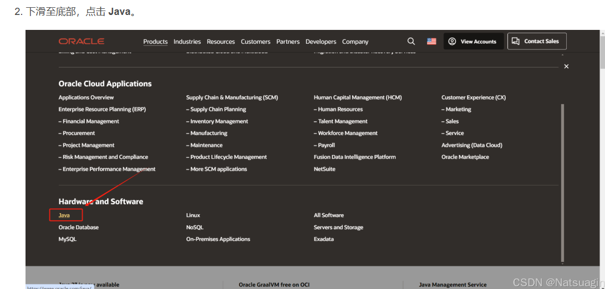Open the MySQL link
This screenshot has width=605, height=289.
pos(68,239)
